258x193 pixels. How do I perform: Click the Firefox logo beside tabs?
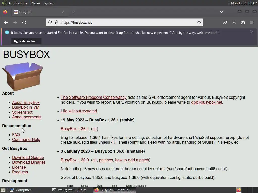(5, 12)
